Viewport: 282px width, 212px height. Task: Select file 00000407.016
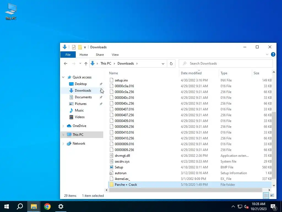click(190, 109)
